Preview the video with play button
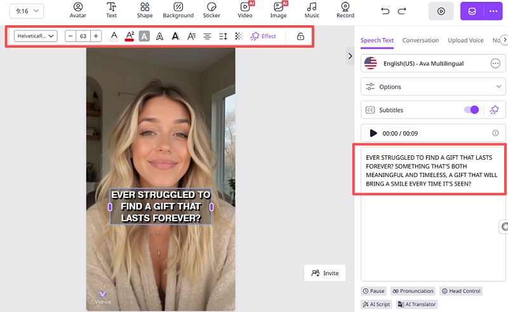The height and width of the screenshot is (312, 508). click(x=441, y=11)
